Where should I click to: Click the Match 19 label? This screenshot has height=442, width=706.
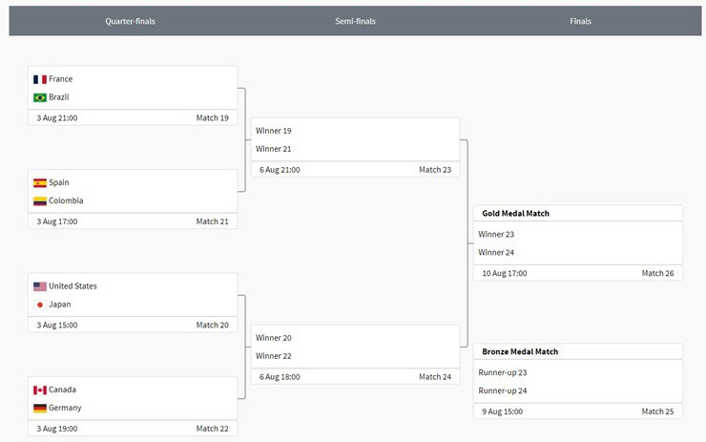point(212,118)
